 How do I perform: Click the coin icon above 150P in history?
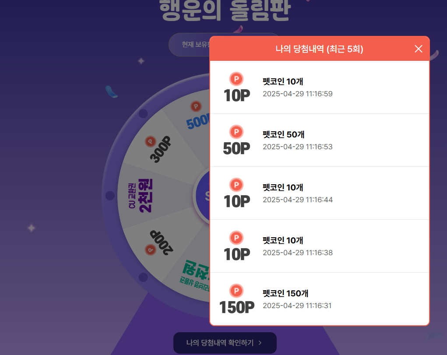pos(236,290)
